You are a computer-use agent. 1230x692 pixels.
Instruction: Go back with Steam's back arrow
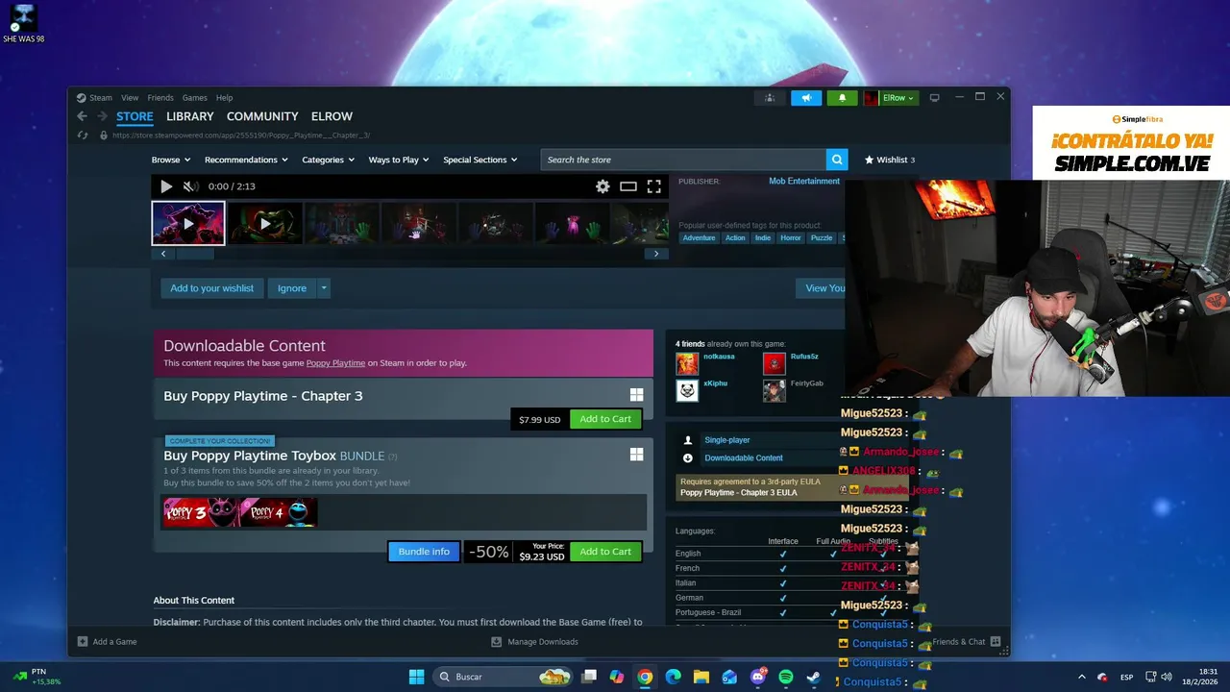click(82, 116)
